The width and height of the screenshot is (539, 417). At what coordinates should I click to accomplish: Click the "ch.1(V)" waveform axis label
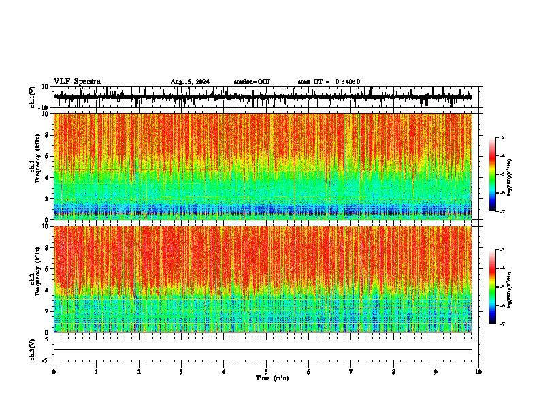(33, 97)
